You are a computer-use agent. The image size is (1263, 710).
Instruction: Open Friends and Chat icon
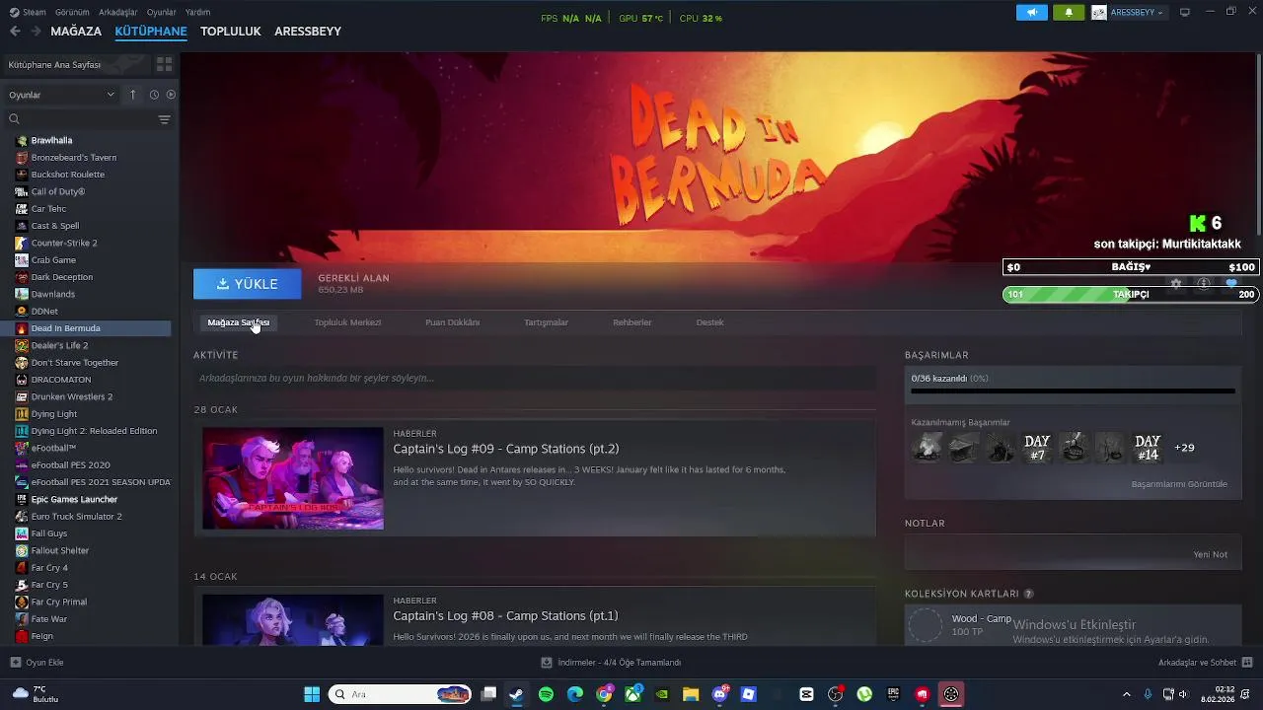(x=1247, y=663)
